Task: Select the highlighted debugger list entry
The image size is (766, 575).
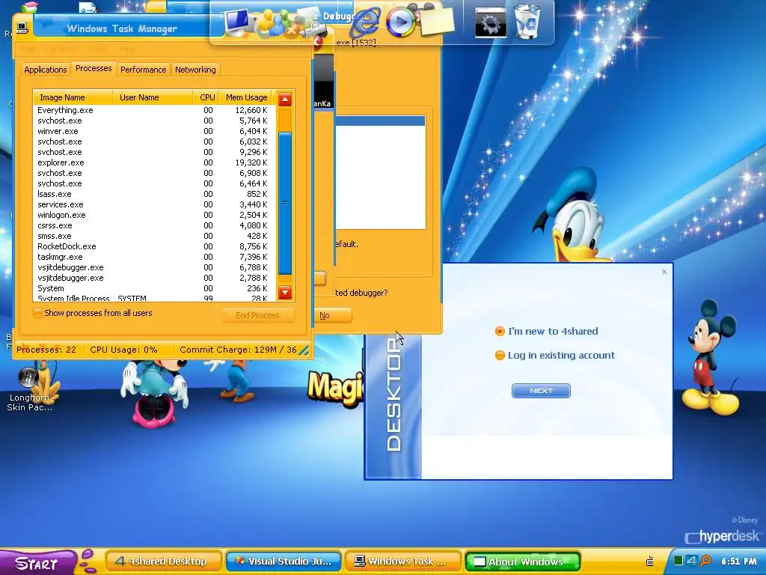Action: pyautogui.click(x=380, y=121)
